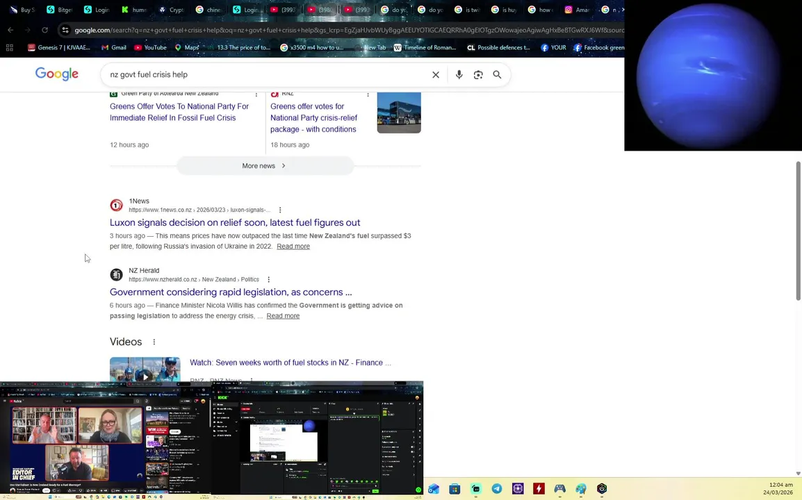Screen dimensions: 802x500
Task: Open Greens Offer Votes To National Party article
Action: (179, 112)
